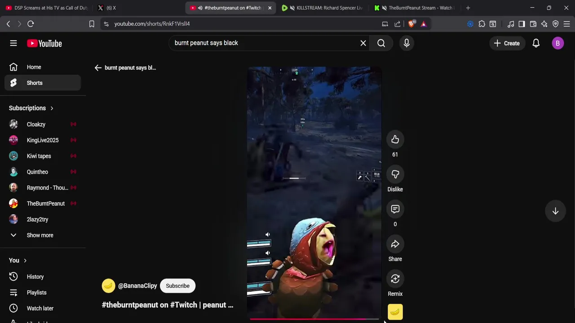Switch to the KILLSTREAM: Richard Spencer tab
The width and height of the screenshot is (575, 323).
[x=323, y=8]
